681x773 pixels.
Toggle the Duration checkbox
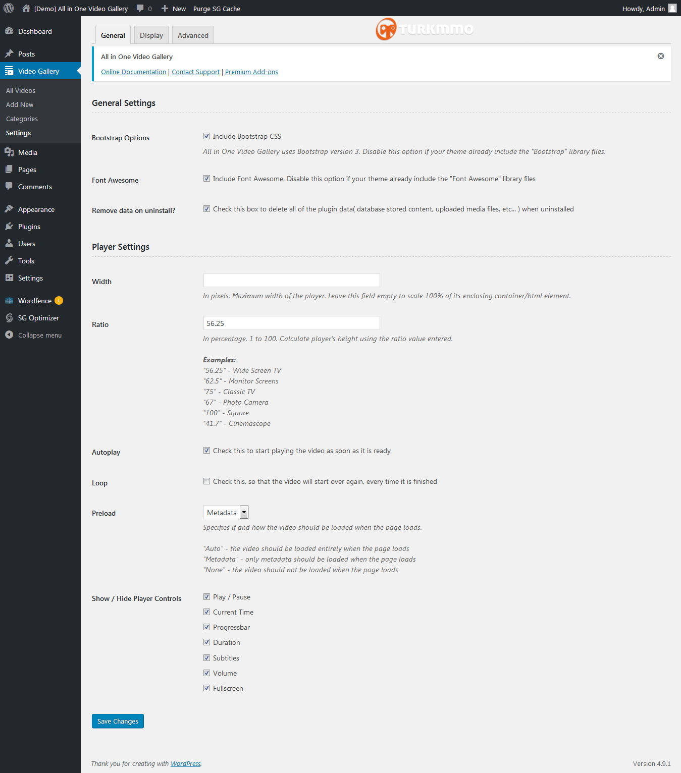206,642
